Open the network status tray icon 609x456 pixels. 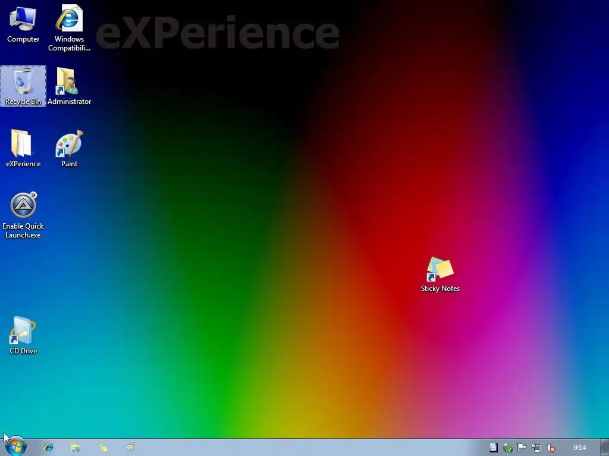pyautogui.click(x=536, y=448)
